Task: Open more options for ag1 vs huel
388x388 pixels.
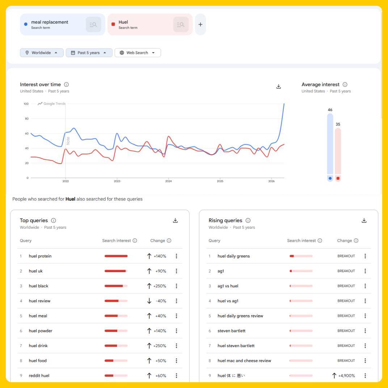Action: pos(365,286)
